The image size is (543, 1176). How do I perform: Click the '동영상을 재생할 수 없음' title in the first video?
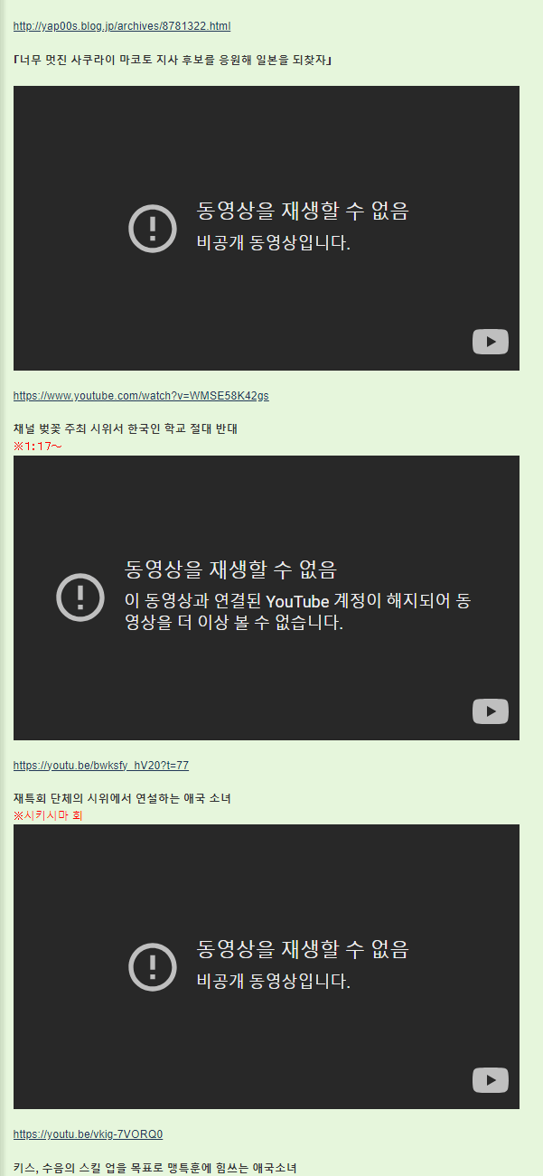[x=303, y=212]
